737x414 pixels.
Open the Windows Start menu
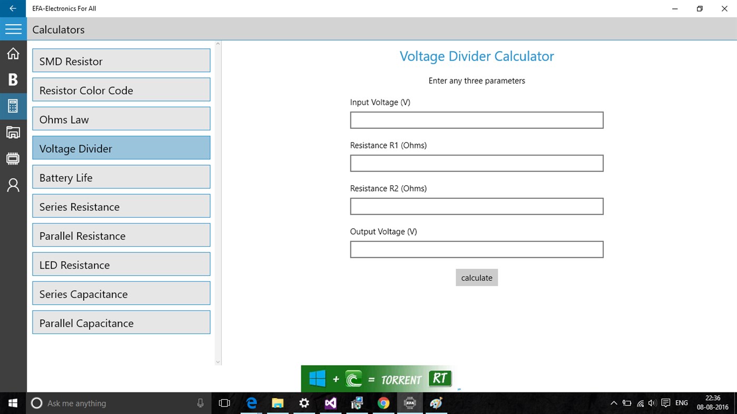[x=13, y=403]
